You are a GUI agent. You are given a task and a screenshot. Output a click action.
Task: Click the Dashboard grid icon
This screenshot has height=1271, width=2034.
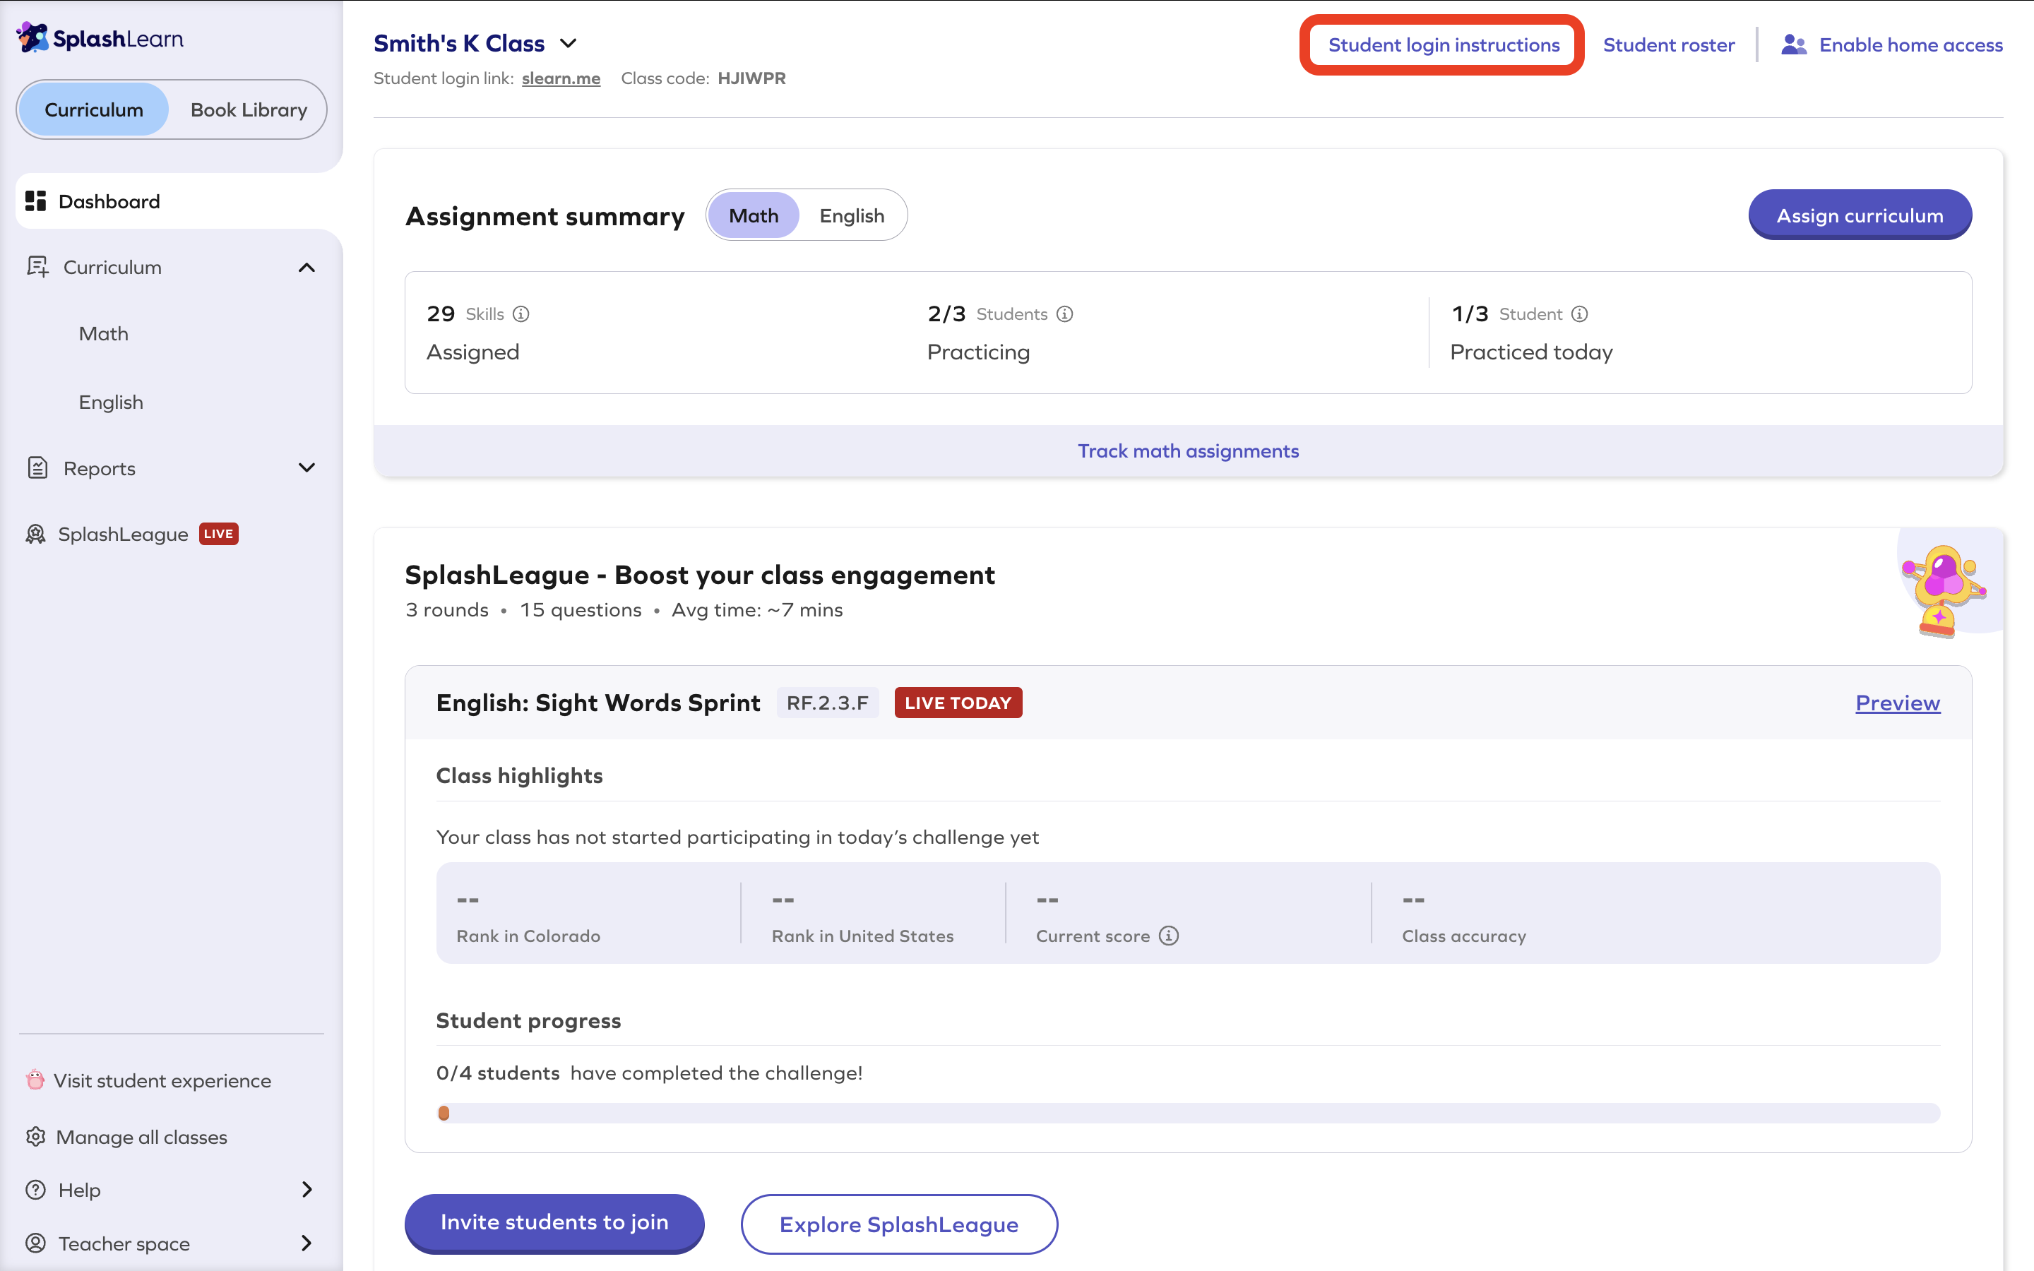click(35, 202)
